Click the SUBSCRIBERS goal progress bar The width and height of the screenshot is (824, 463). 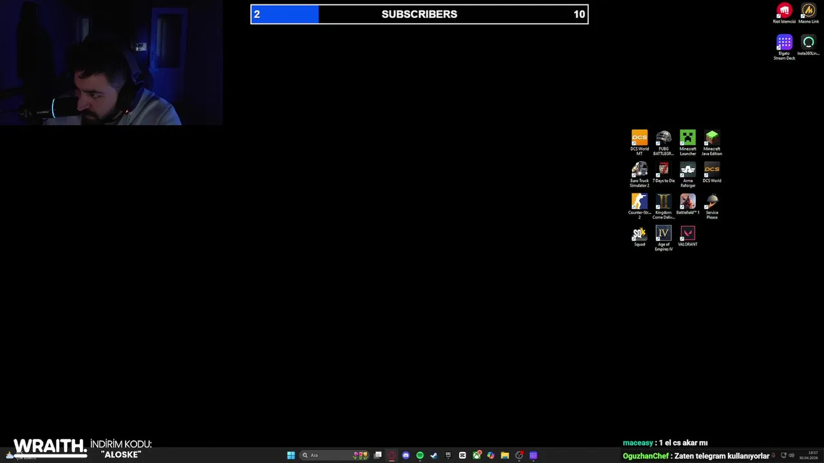coord(419,14)
